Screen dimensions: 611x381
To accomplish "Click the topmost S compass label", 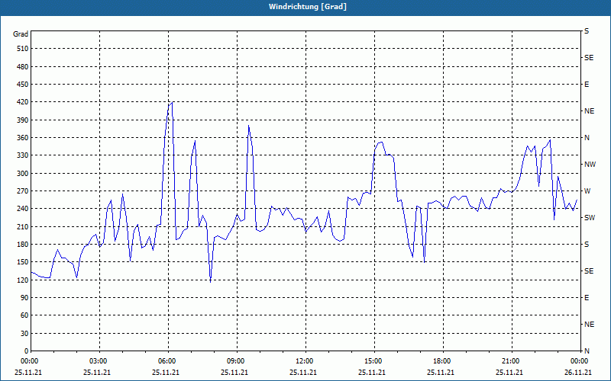I will [x=587, y=31].
